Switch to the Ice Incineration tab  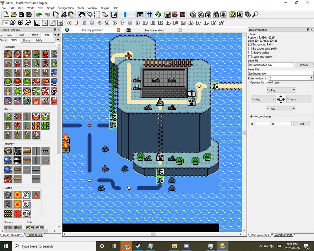tap(154, 30)
